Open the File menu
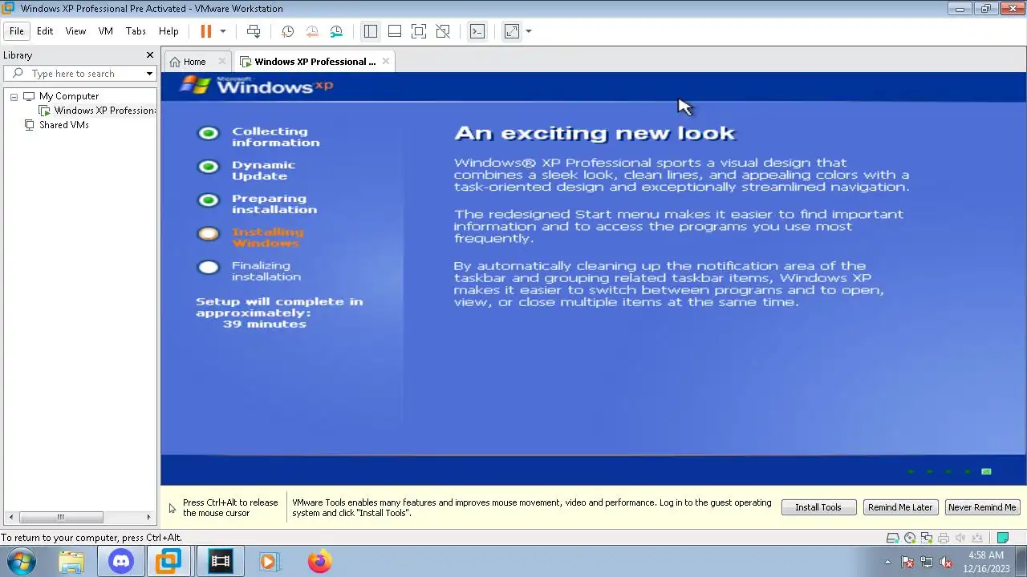The height and width of the screenshot is (577, 1027). click(x=17, y=31)
